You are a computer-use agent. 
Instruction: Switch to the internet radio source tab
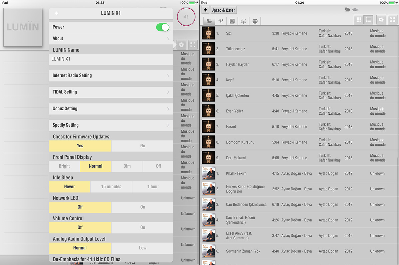243,21
